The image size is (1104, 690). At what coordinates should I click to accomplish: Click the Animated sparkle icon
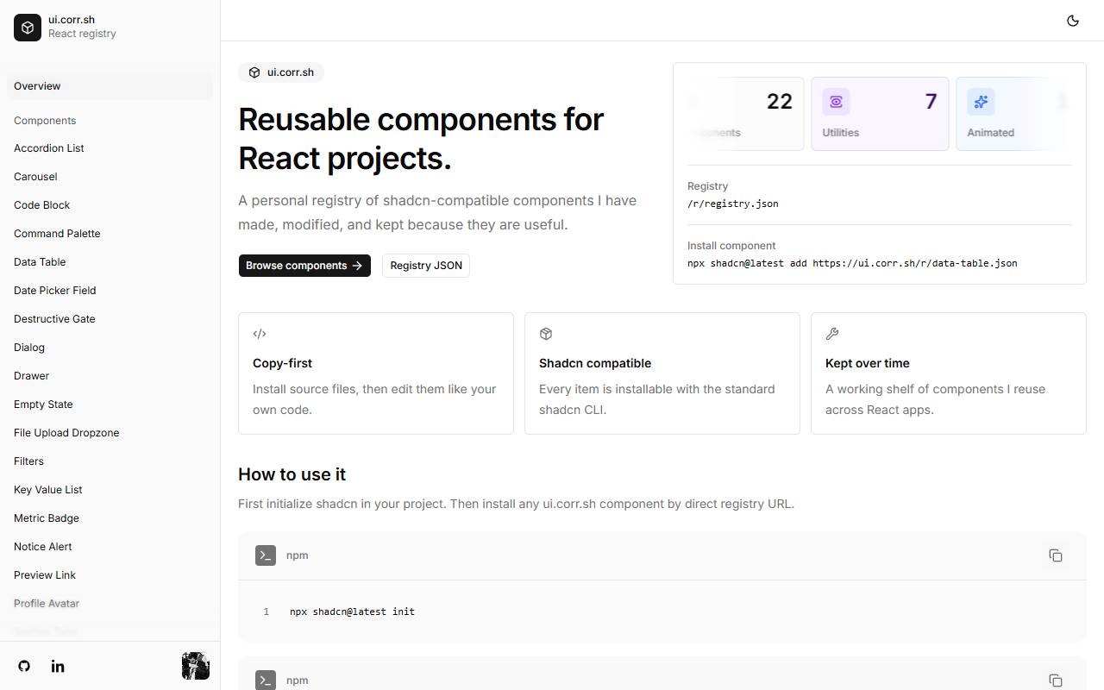pos(981,102)
